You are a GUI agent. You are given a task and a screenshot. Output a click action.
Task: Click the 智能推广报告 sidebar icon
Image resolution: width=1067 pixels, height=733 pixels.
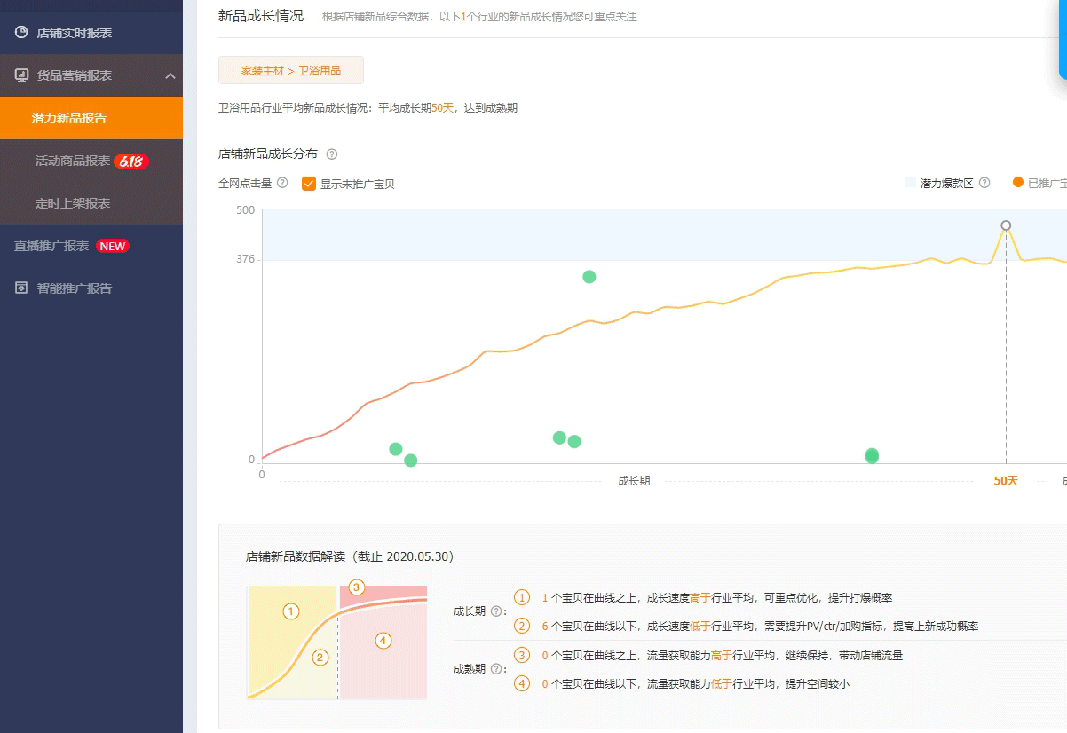point(21,288)
